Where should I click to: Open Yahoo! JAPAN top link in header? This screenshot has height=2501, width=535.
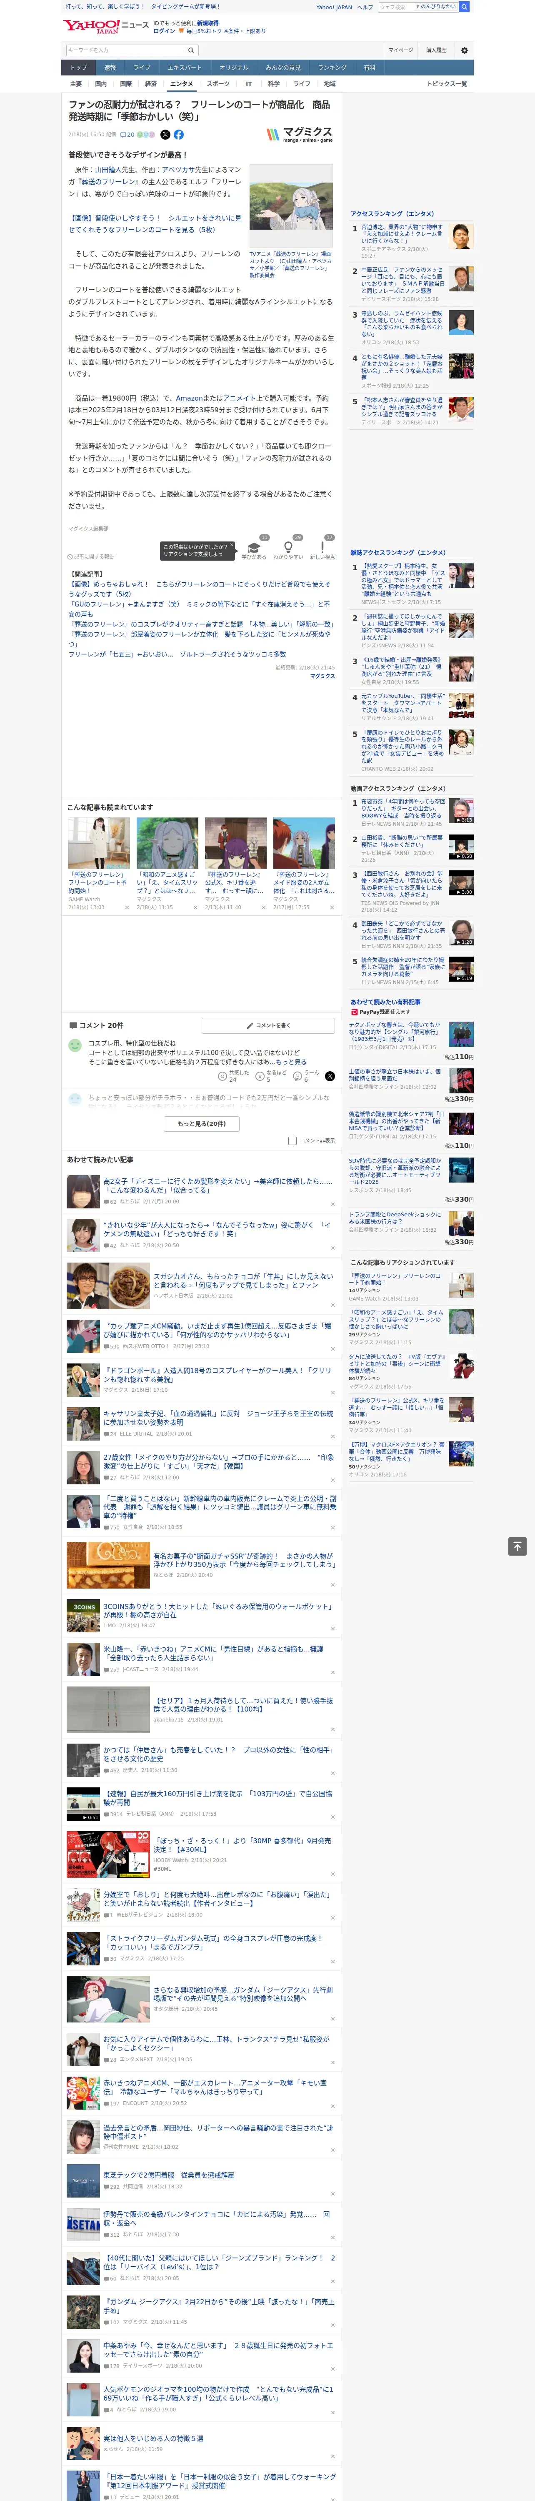pyautogui.click(x=334, y=7)
